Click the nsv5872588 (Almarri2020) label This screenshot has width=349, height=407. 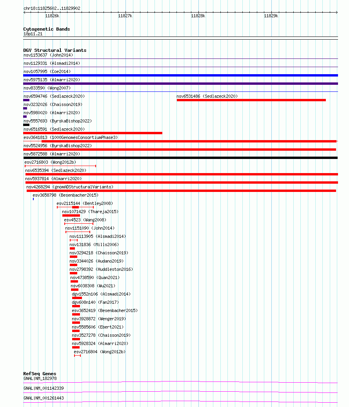52,154
